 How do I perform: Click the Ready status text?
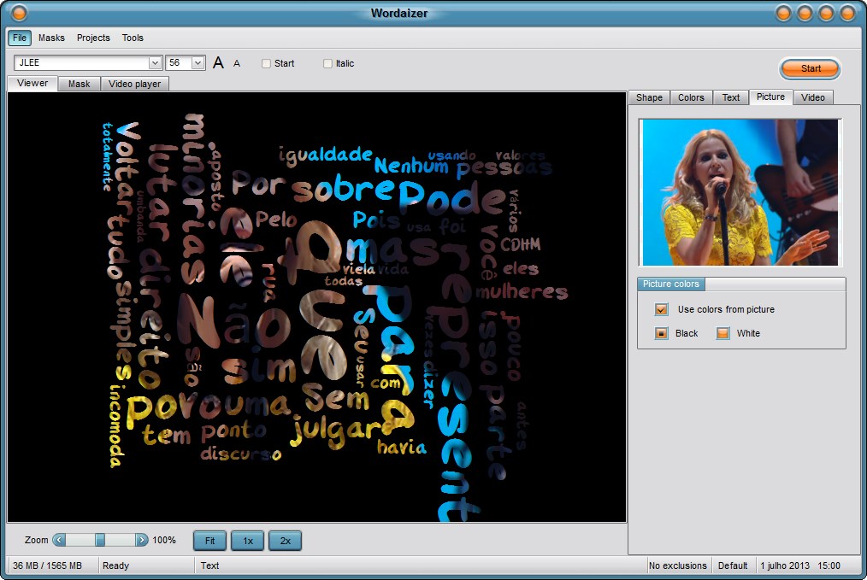pyautogui.click(x=115, y=565)
